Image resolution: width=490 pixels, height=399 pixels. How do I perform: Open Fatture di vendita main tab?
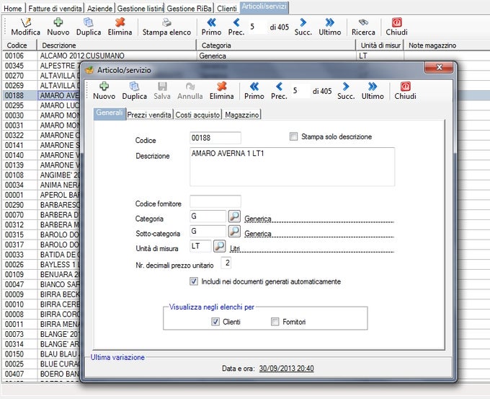(55, 9)
